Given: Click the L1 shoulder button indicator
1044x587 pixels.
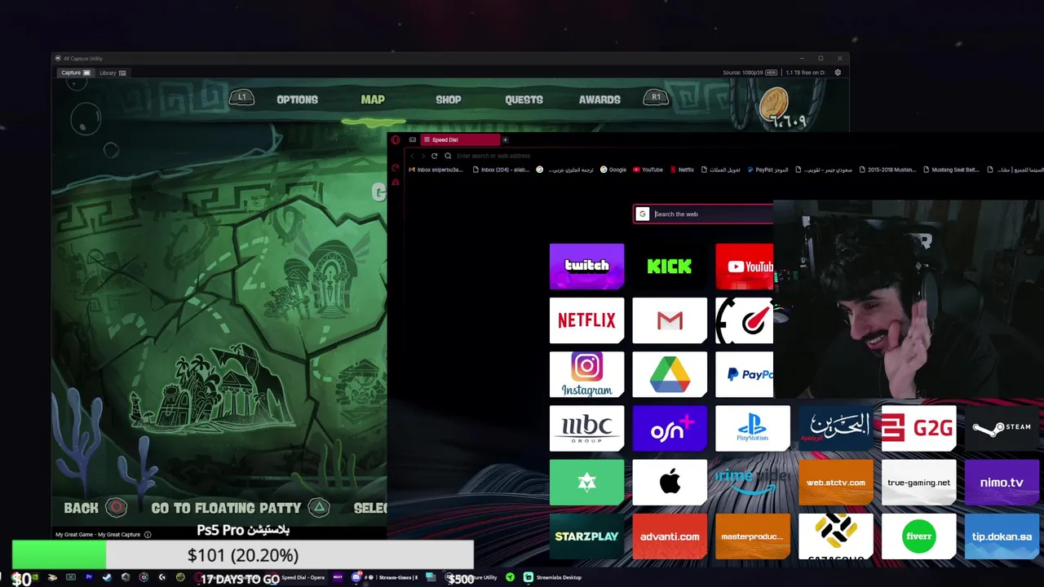Looking at the screenshot, I should [241, 98].
